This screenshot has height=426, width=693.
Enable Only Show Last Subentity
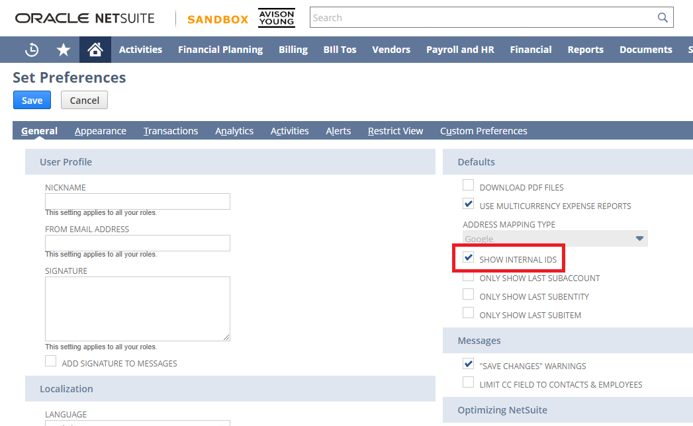pos(468,294)
